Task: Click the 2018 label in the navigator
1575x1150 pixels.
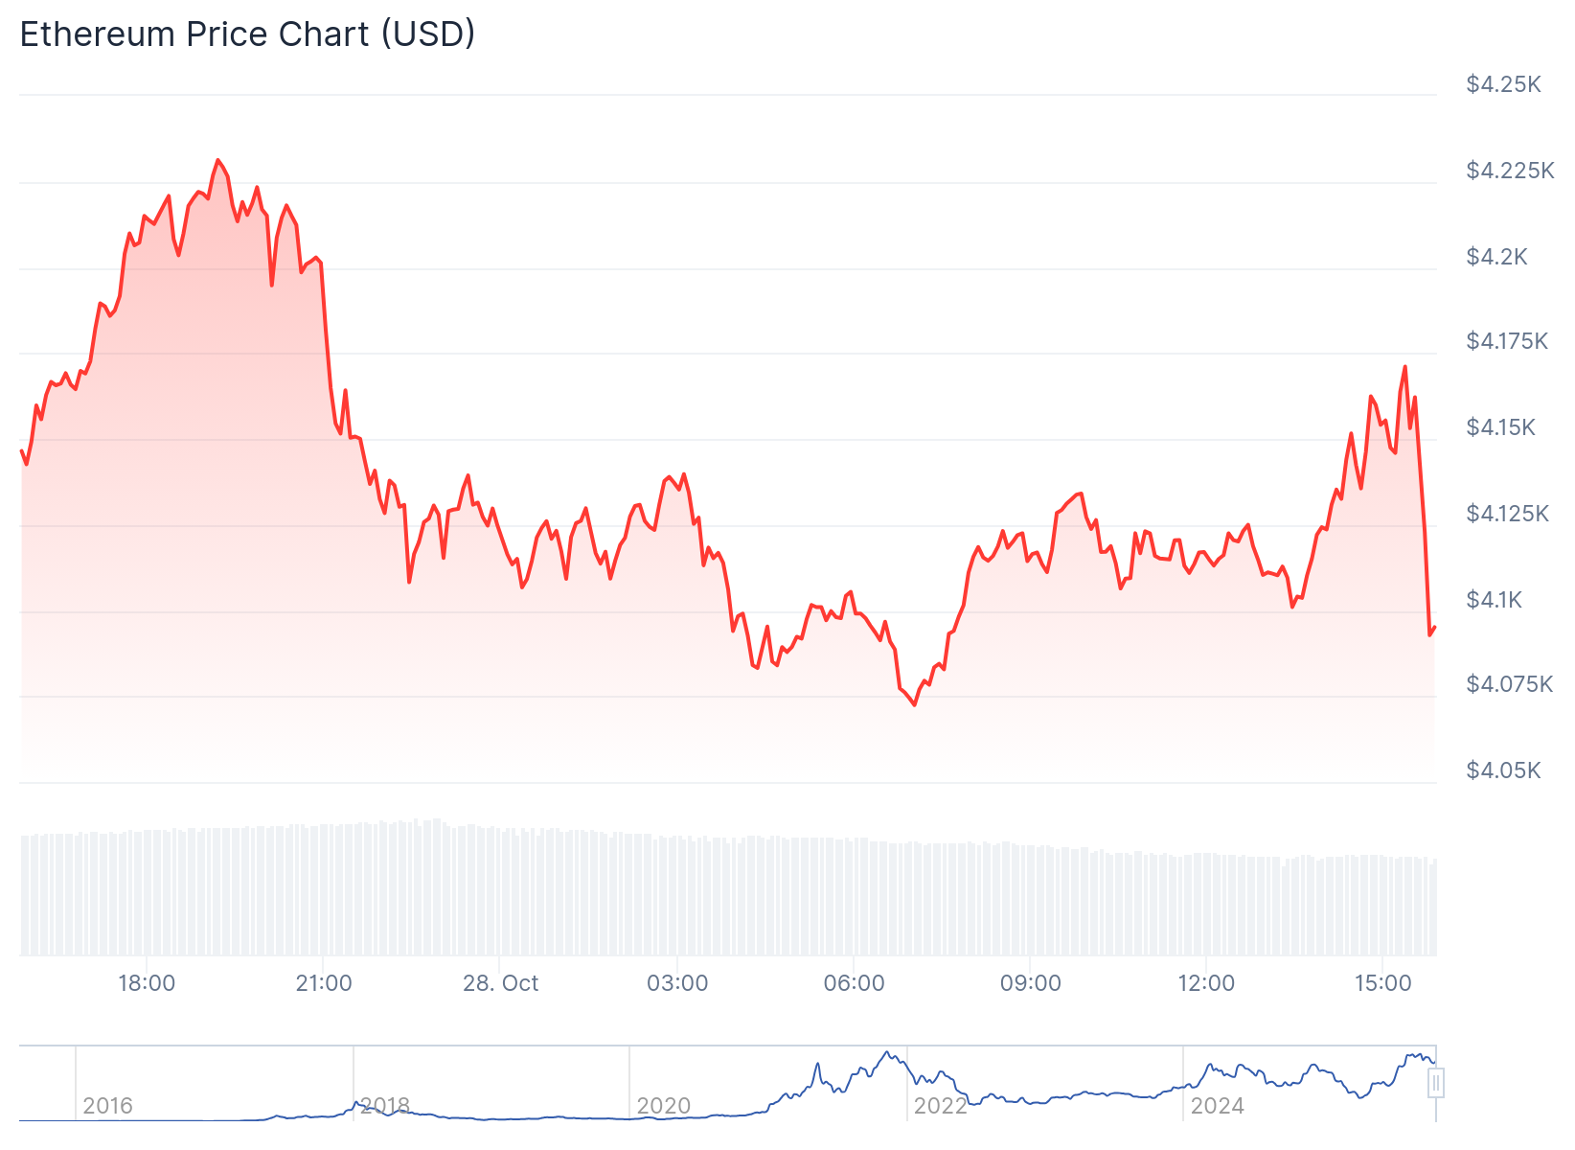Action: 385,1106
